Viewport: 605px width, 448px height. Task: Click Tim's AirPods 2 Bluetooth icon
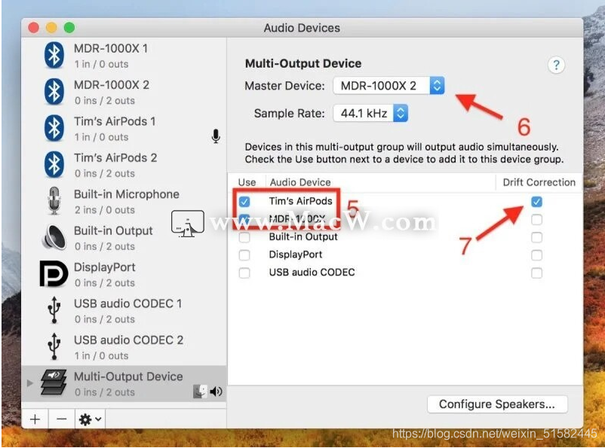(54, 164)
